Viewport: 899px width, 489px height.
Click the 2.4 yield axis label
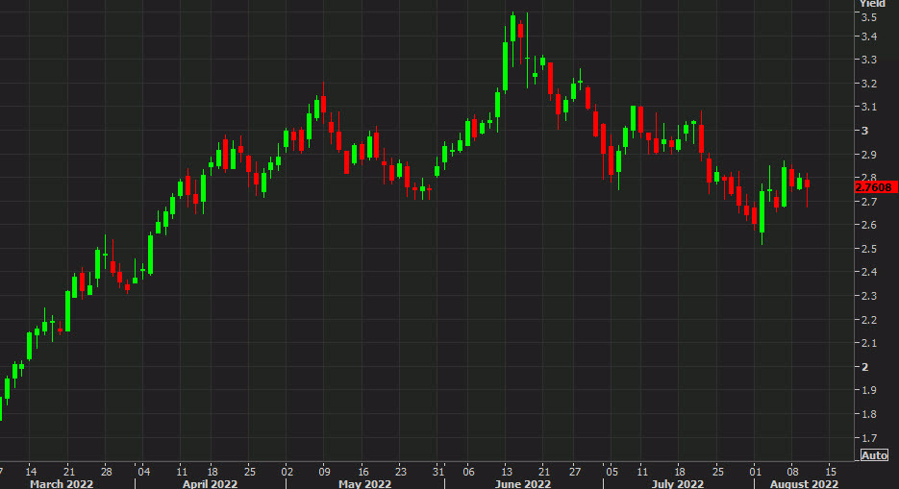[x=869, y=272]
